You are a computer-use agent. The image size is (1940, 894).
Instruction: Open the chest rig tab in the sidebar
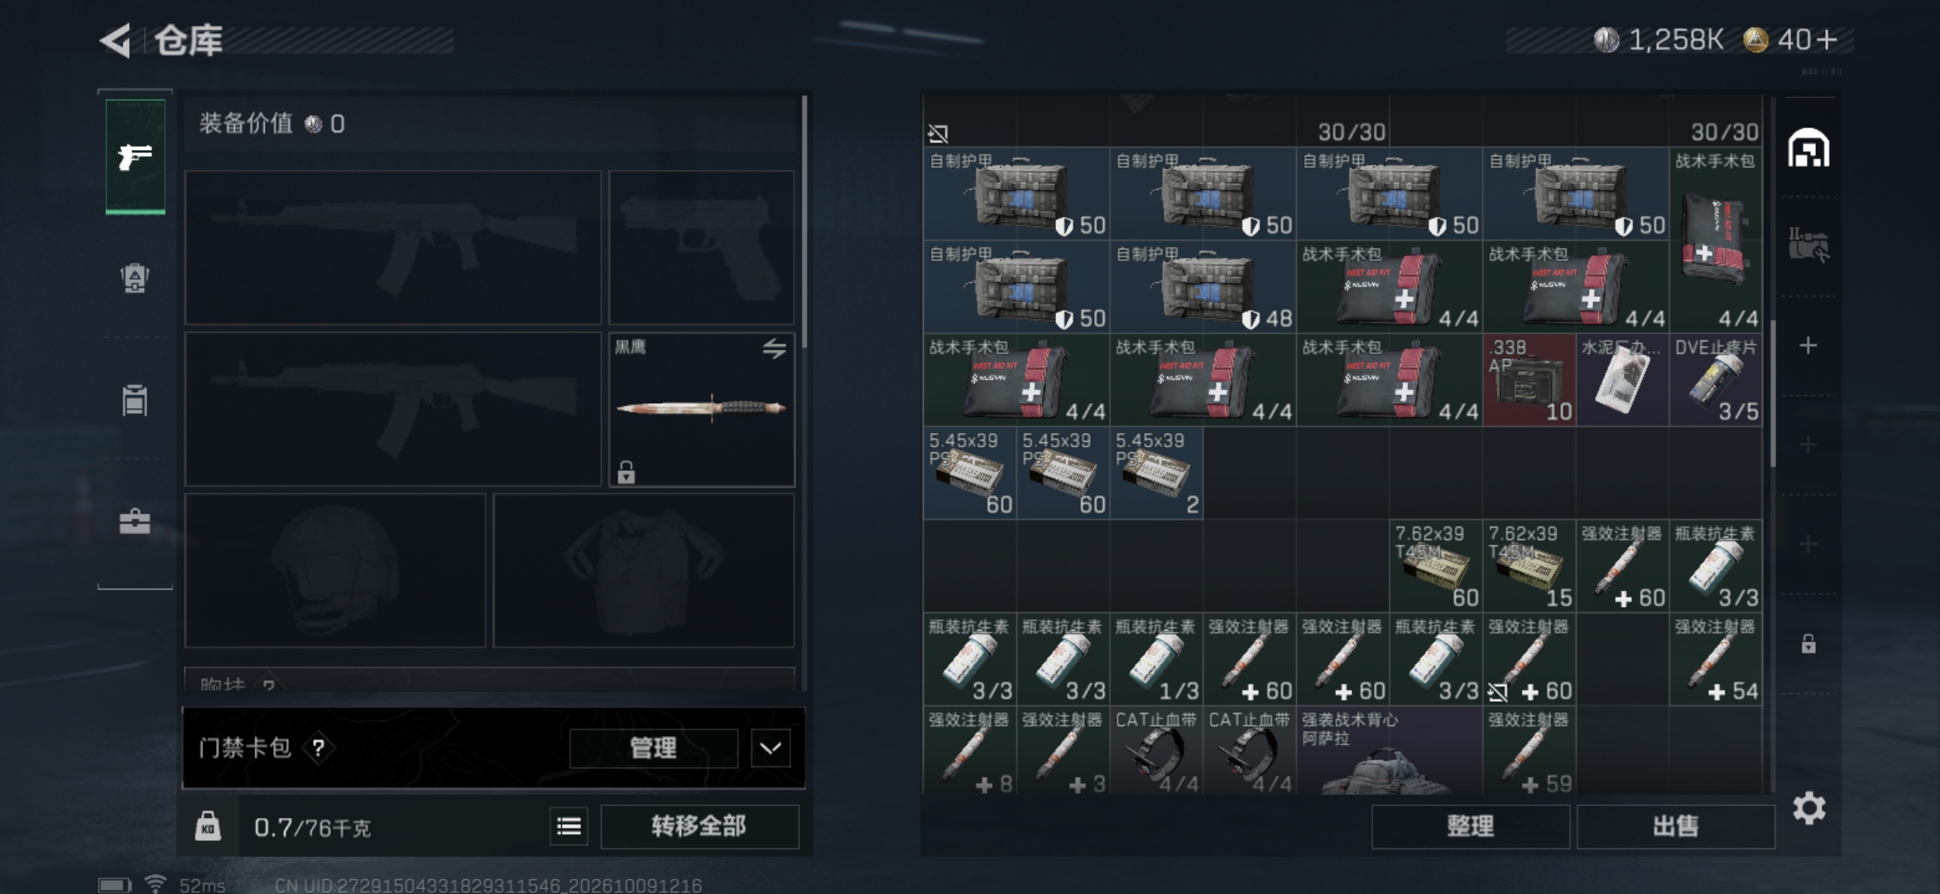135,400
